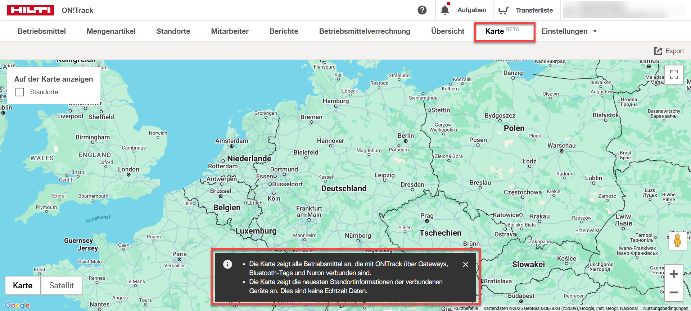The height and width of the screenshot is (311, 691).
Task: Click the Budapest city label
Action: [521, 296]
